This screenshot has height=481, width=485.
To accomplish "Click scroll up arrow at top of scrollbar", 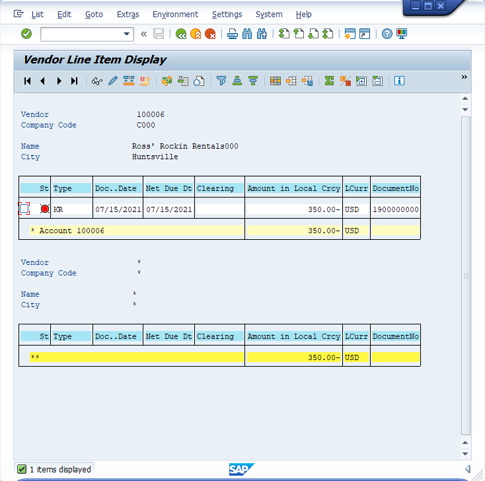I will tap(465, 98).
